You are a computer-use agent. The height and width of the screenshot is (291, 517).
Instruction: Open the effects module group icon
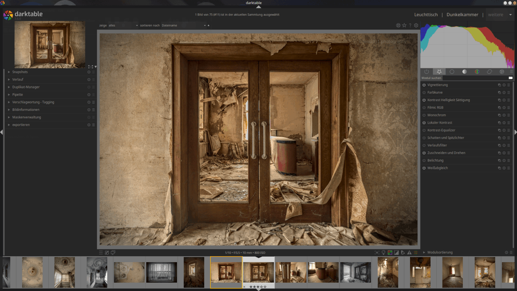coord(502,72)
